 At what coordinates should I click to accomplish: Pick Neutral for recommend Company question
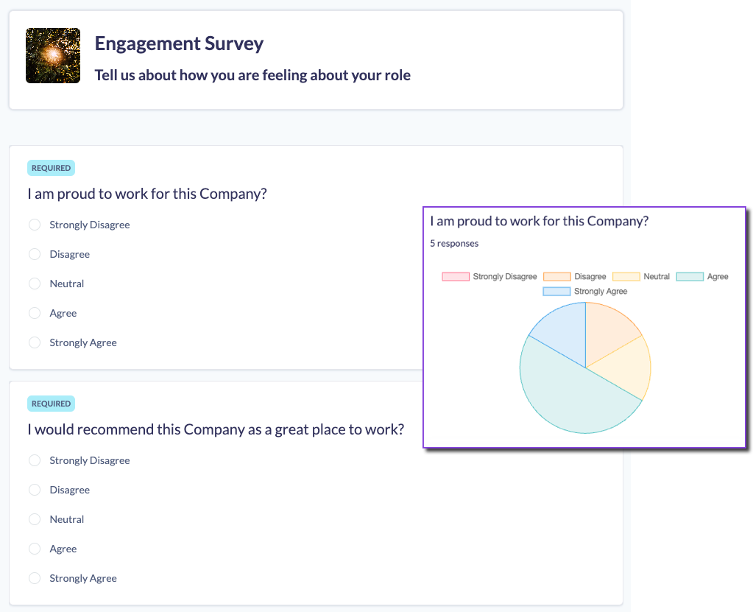pos(35,519)
